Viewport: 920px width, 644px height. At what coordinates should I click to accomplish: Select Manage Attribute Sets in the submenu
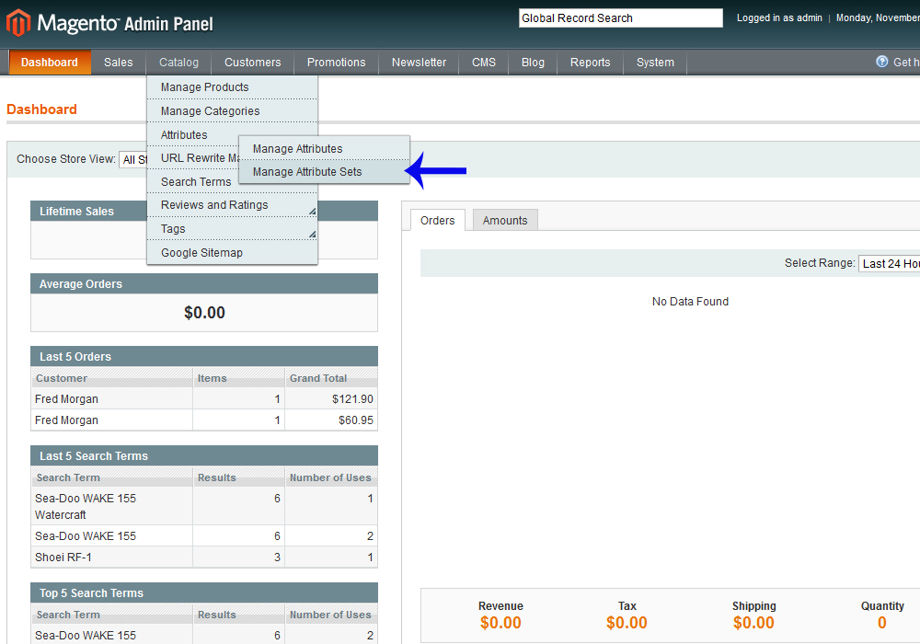pyautogui.click(x=324, y=172)
